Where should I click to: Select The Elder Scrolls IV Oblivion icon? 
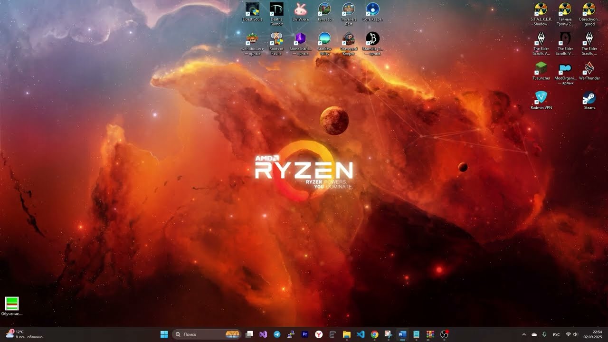coord(565,44)
